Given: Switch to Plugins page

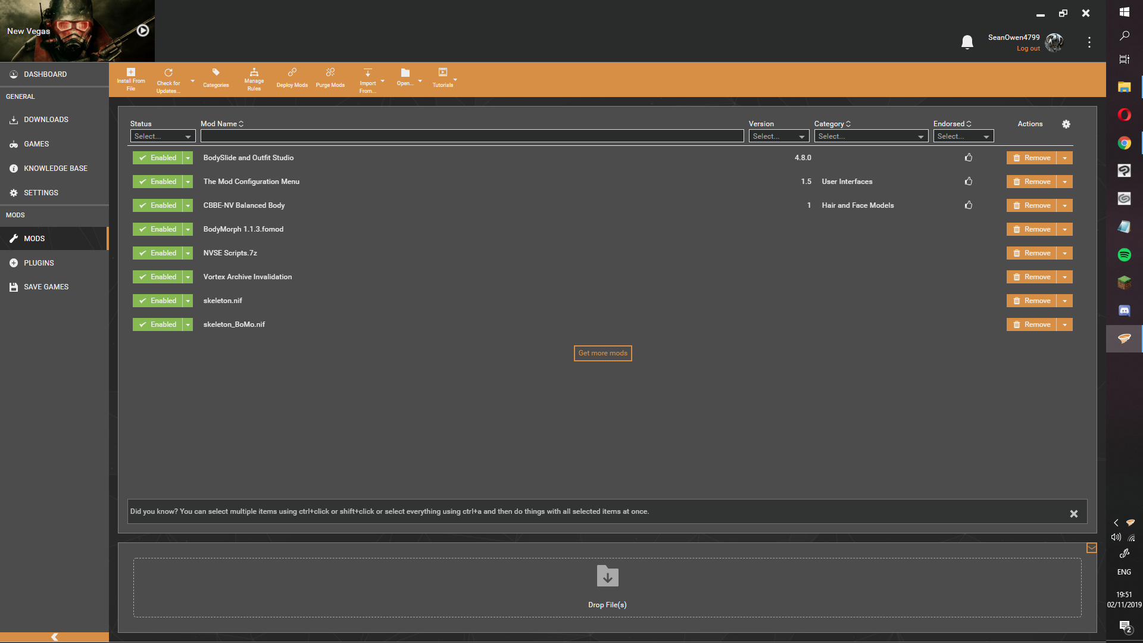Looking at the screenshot, I should pos(54,263).
